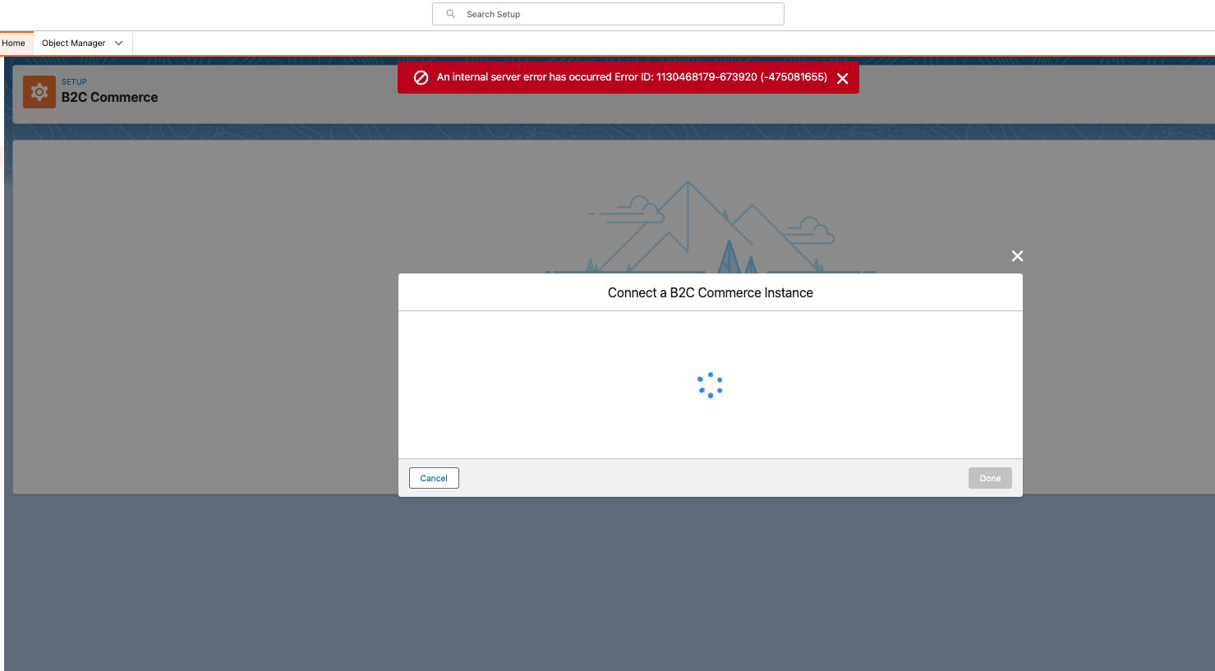
Task: Expand the Object Manager dropdown chevron
Action: (x=118, y=43)
